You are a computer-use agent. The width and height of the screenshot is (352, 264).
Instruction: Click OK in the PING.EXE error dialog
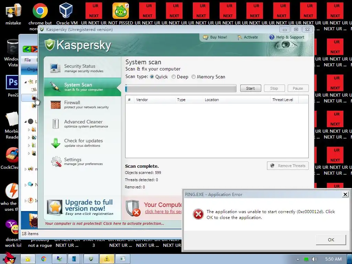331,240
